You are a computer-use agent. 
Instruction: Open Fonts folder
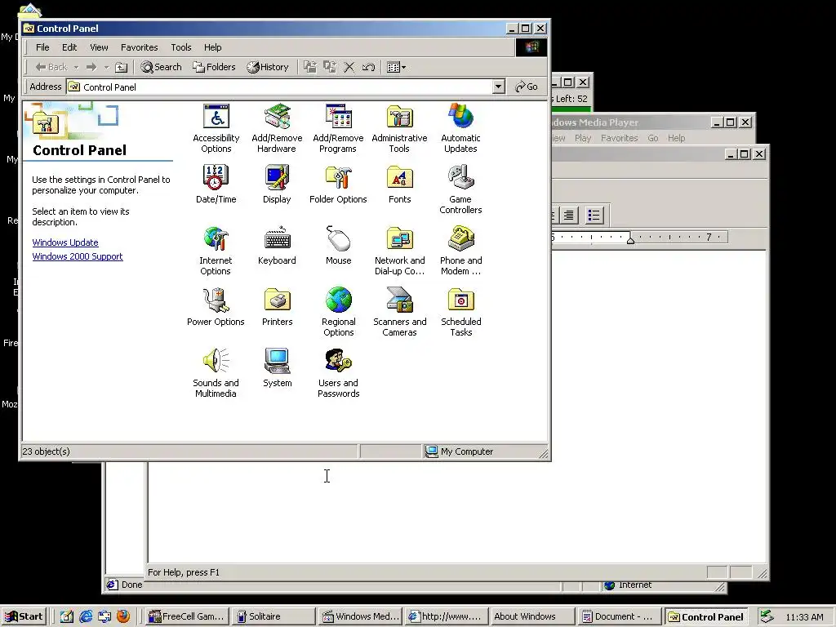click(x=399, y=184)
